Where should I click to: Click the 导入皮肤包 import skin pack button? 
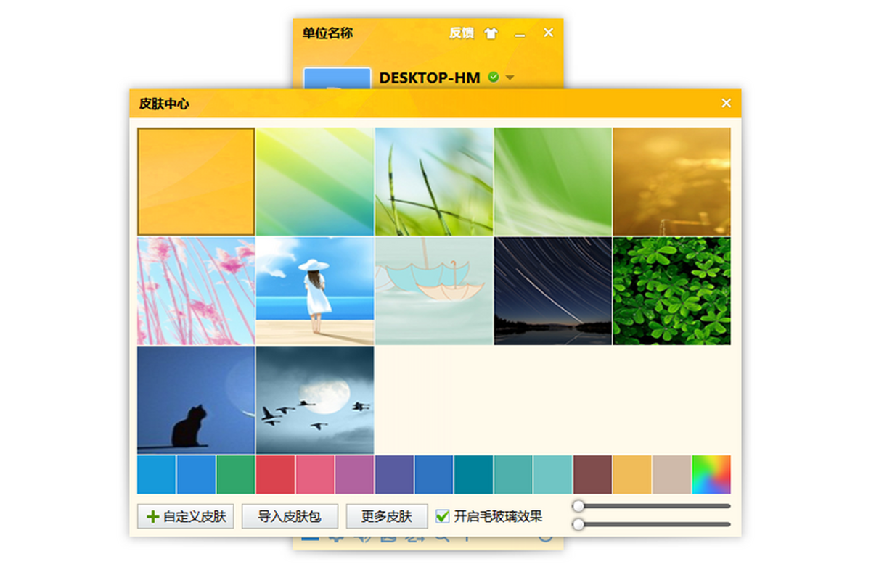290,516
